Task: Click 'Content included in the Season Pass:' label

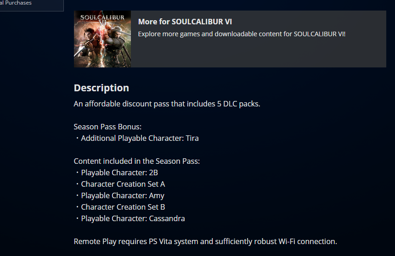Action: pyautogui.click(x=136, y=161)
